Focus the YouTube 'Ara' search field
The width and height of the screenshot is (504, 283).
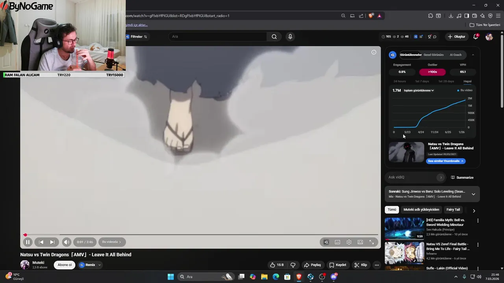click(218, 37)
